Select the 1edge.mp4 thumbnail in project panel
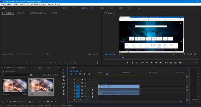This screenshot has height=107, width=201. 15,85
